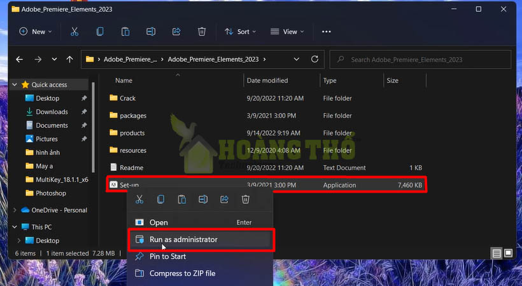Switch to large thumbnails view in the status bar

coord(508,253)
